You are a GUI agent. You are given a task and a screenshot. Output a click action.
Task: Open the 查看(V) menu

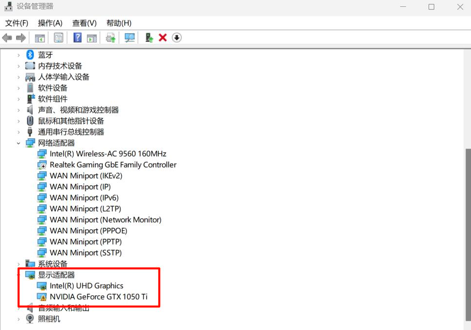84,23
